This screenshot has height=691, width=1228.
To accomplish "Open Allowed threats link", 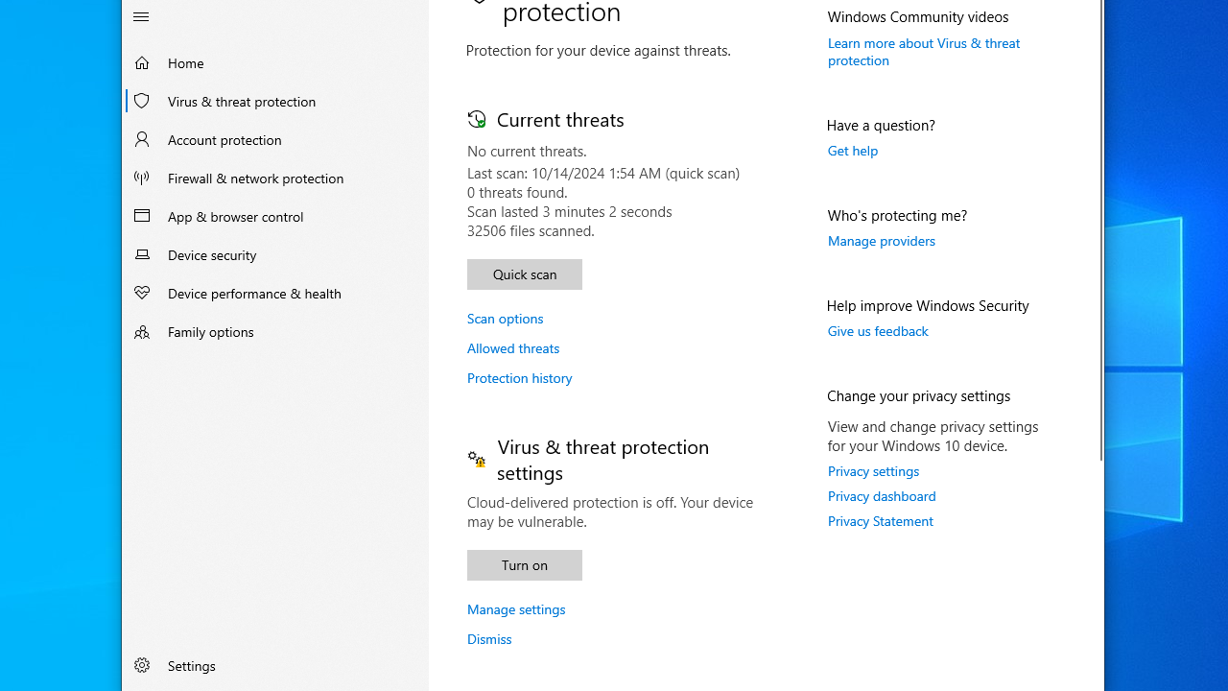I will pos(513,348).
